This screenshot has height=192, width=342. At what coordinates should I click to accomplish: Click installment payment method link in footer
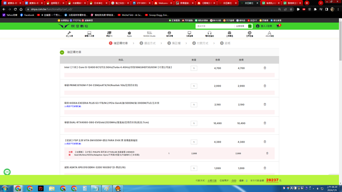[212, 181]
